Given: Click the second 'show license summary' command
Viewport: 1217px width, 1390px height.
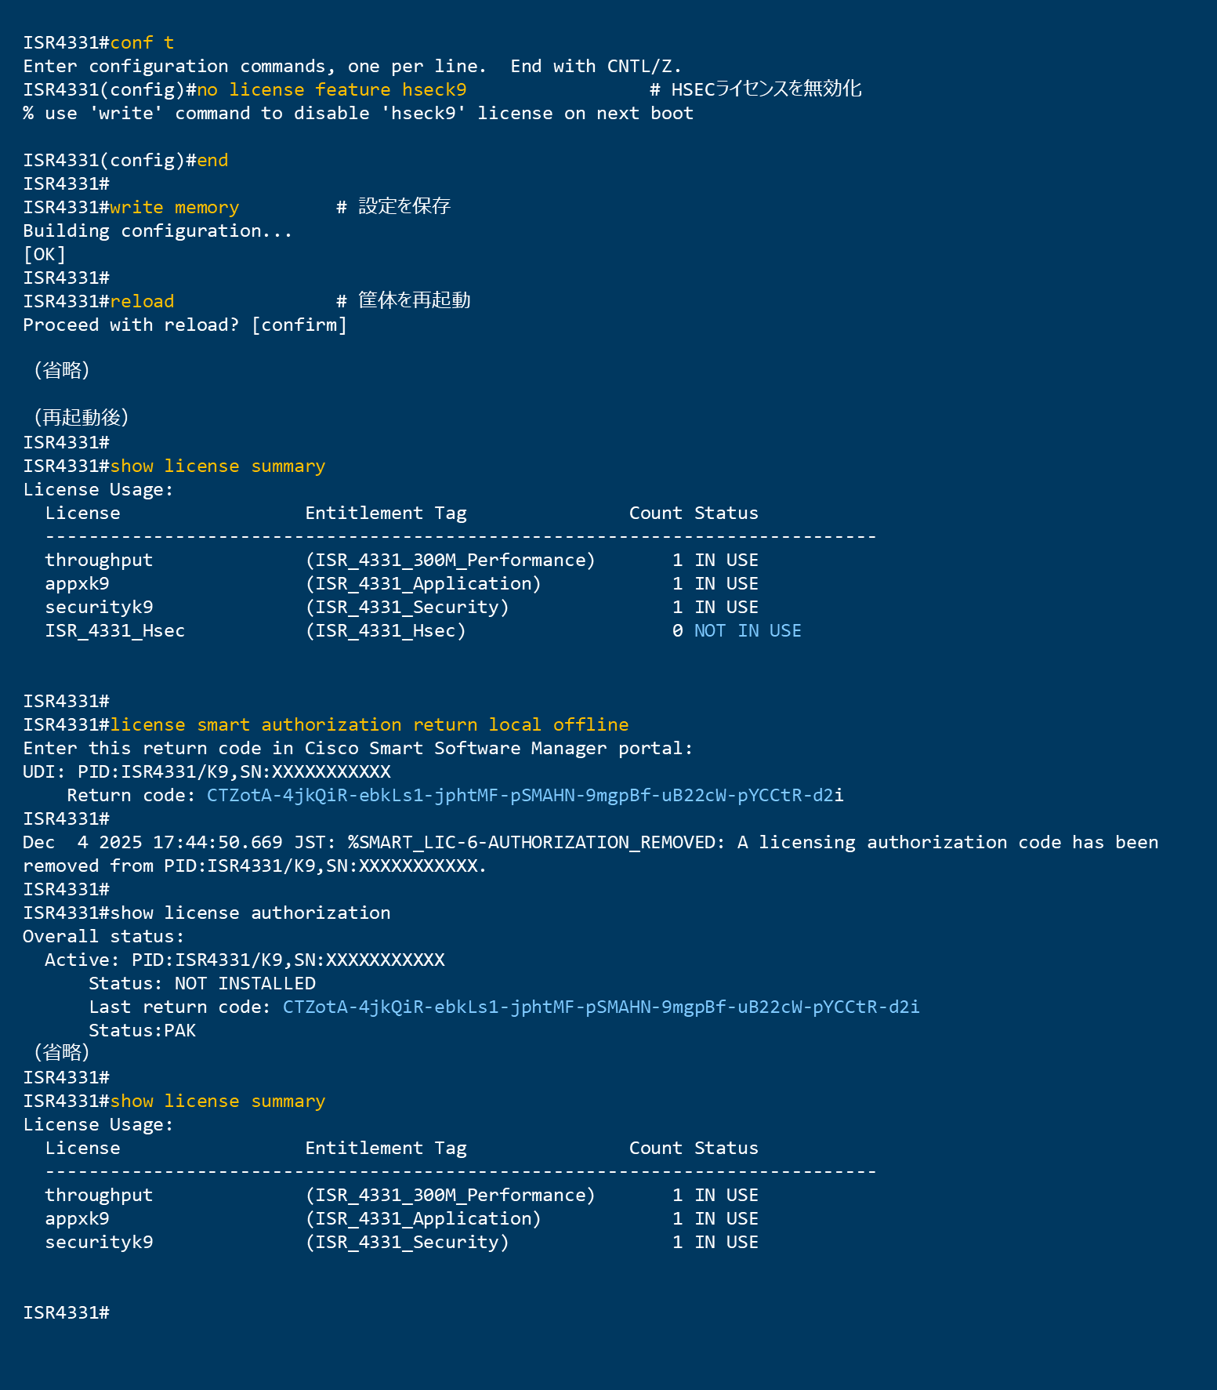Looking at the screenshot, I should coord(217,1101).
